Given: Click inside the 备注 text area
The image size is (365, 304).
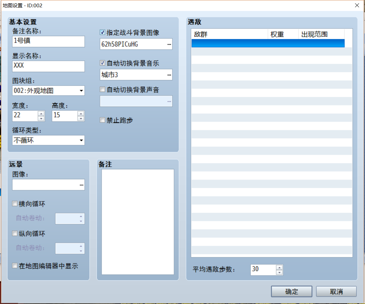Looking at the screenshot, I should point(138,222).
